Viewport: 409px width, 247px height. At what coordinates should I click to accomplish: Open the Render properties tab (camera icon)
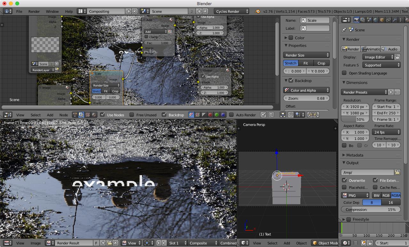(356, 20)
